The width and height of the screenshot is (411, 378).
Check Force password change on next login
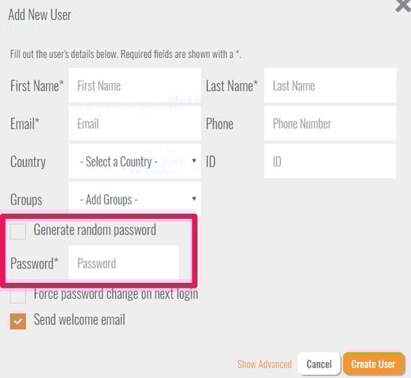coord(18,295)
